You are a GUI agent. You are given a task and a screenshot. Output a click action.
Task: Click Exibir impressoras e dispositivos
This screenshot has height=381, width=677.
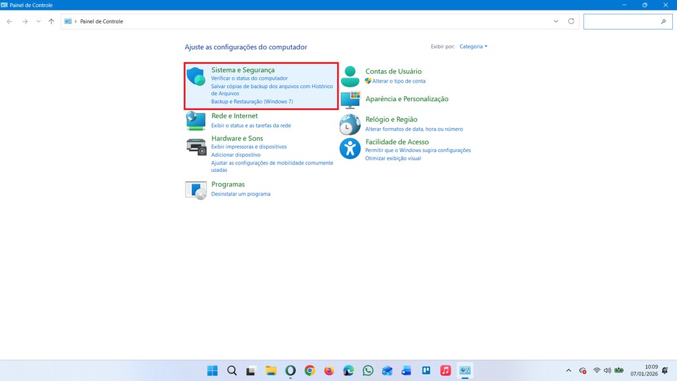coord(248,146)
